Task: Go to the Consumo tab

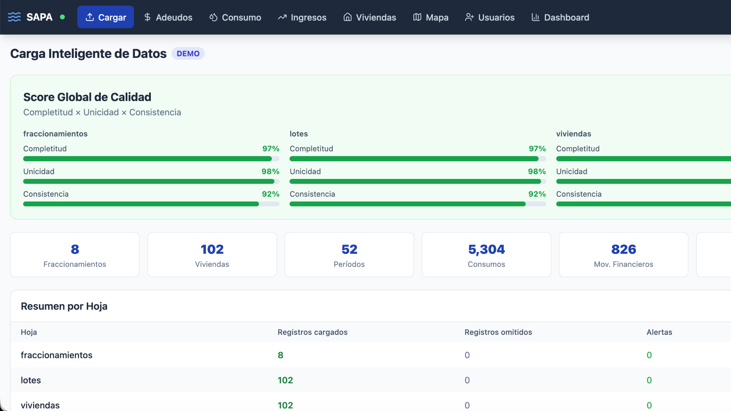Action: pyautogui.click(x=235, y=17)
